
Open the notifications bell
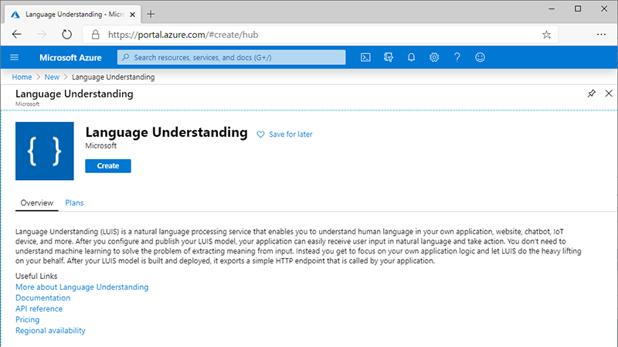pos(412,57)
